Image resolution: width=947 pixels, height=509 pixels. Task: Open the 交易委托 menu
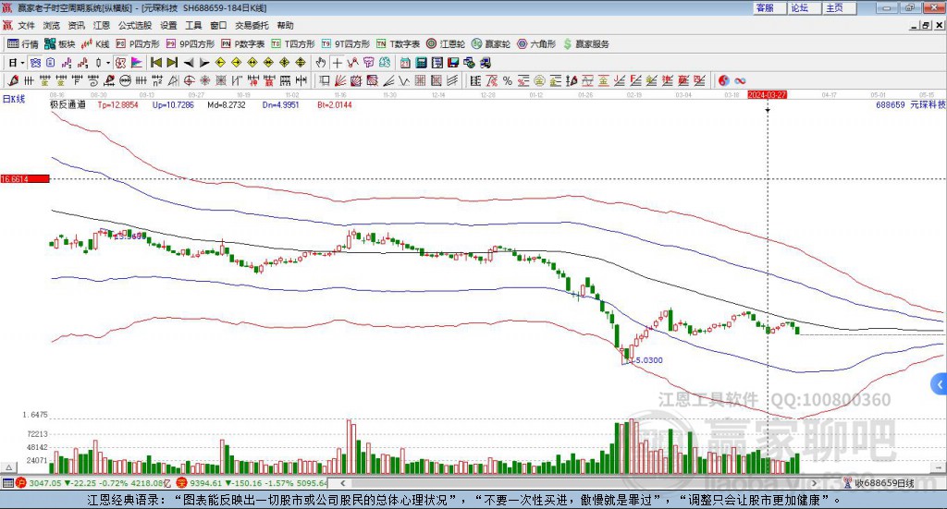pyautogui.click(x=252, y=25)
